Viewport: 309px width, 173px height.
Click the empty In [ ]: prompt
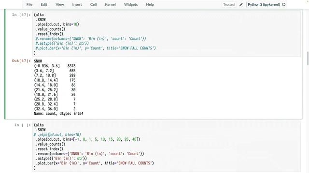(x=23, y=125)
